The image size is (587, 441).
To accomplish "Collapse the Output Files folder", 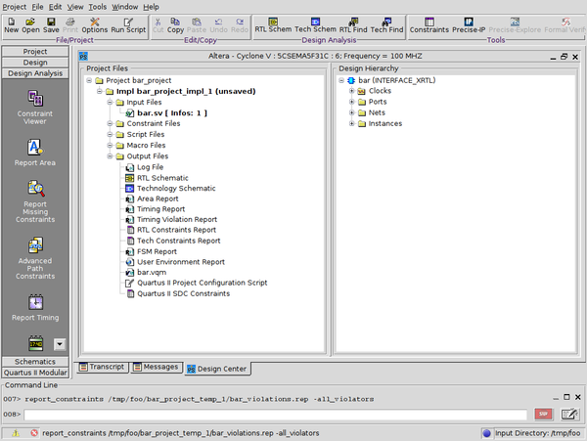I will 109,156.
